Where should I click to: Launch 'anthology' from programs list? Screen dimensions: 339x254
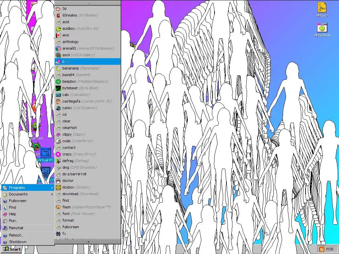(x=88, y=42)
